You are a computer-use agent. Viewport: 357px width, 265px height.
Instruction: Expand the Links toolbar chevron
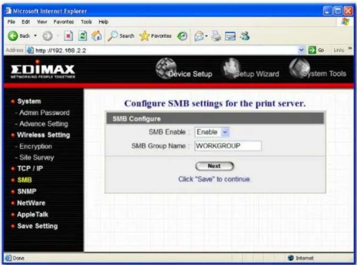350,48
